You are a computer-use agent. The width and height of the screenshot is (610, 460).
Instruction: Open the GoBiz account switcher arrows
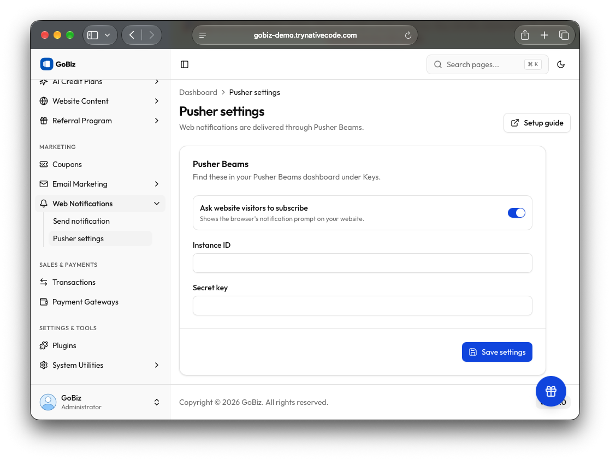pos(157,402)
